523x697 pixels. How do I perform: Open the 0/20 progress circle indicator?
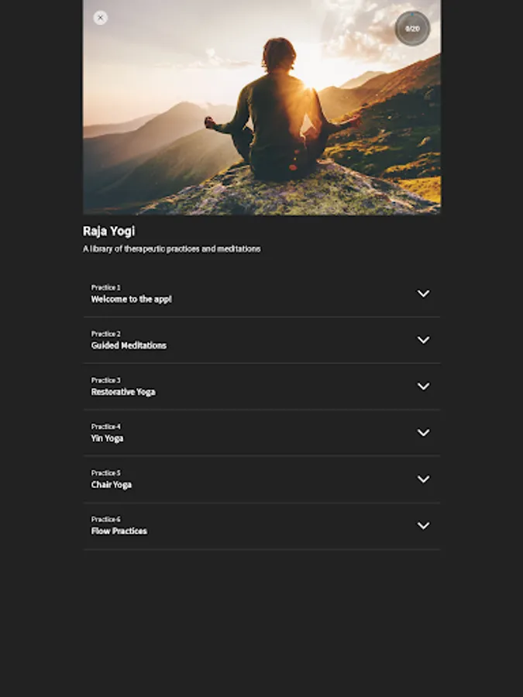[412, 29]
